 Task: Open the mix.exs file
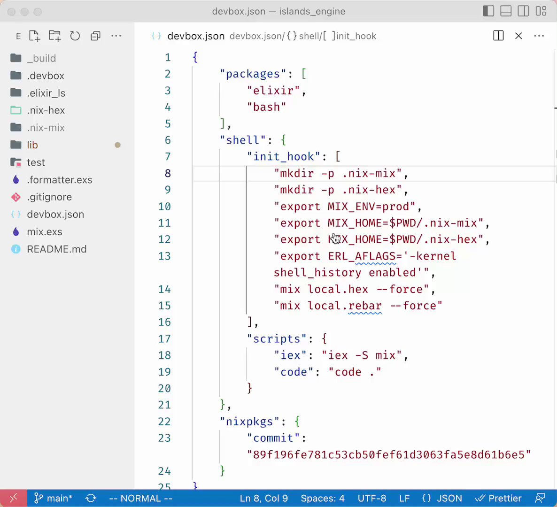tap(67, 231)
